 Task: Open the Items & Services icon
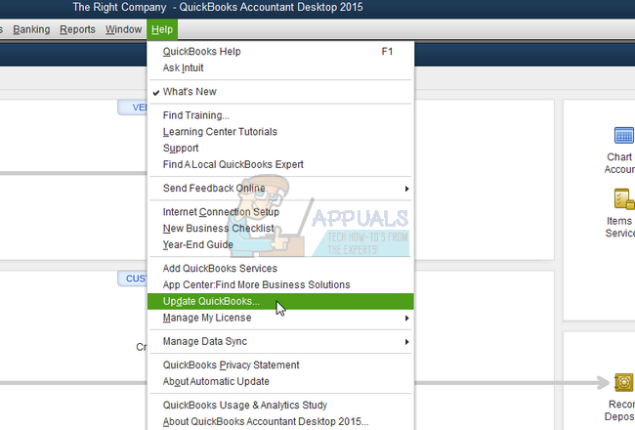[x=623, y=199]
